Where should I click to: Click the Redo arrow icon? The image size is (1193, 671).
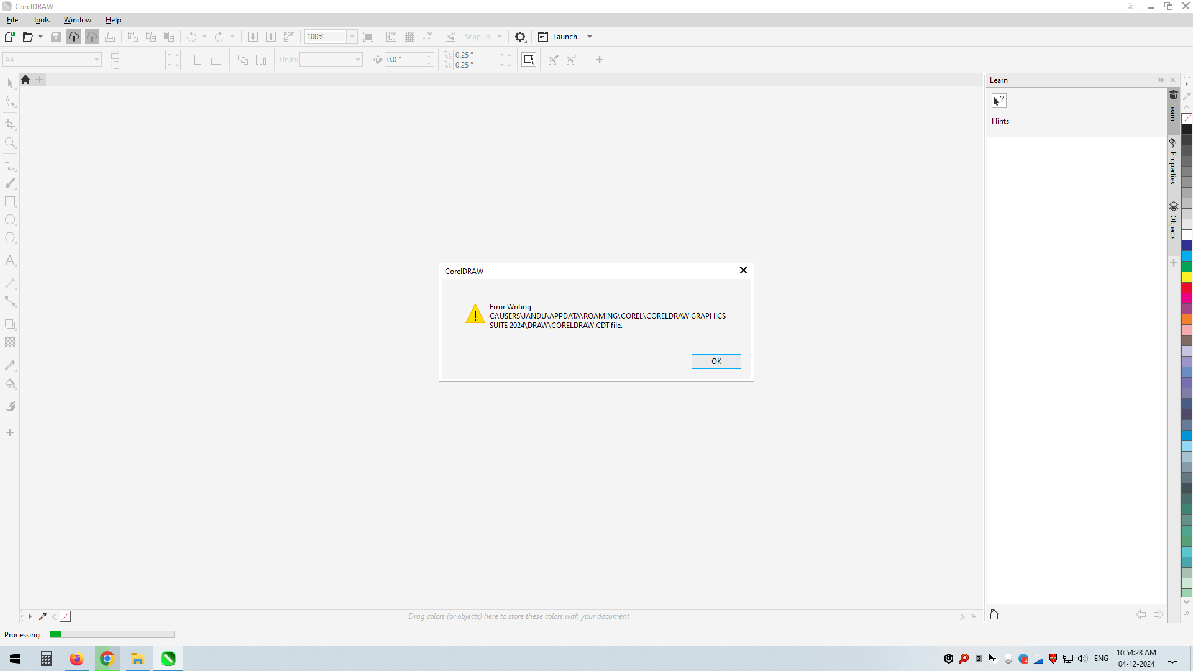[219, 37]
